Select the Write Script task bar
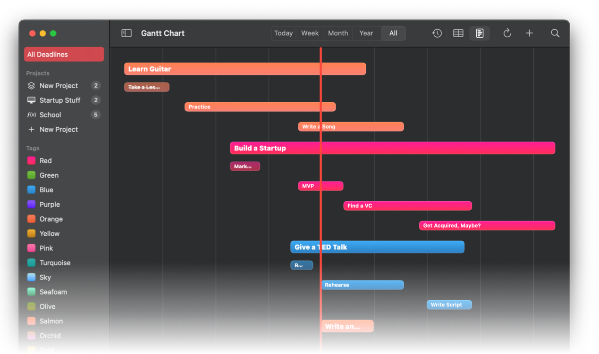Viewport: 599px width, 354px height. pos(449,305)
